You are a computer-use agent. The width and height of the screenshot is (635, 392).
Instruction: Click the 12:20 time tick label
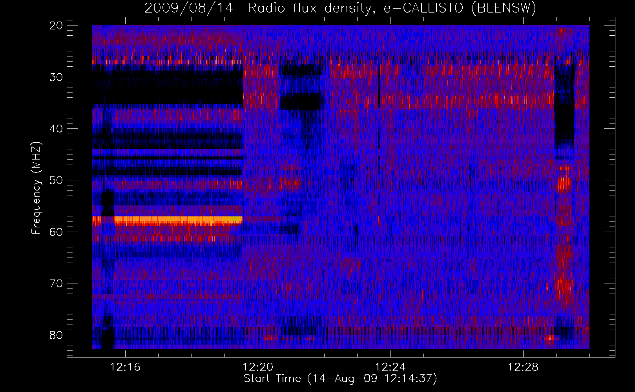(x=258, y=367)
